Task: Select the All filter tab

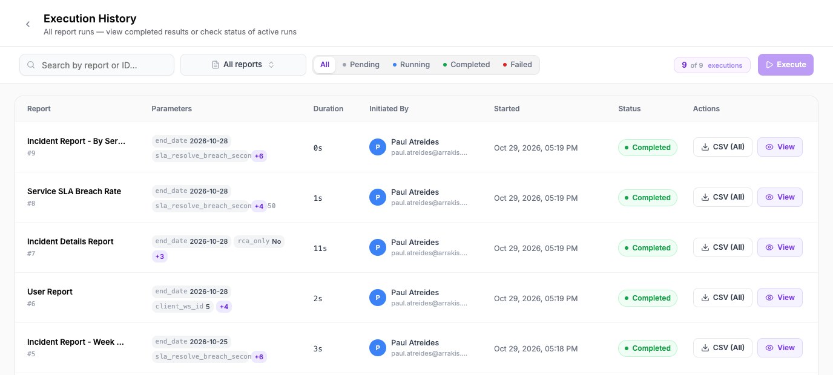Action: pos(324,65)
